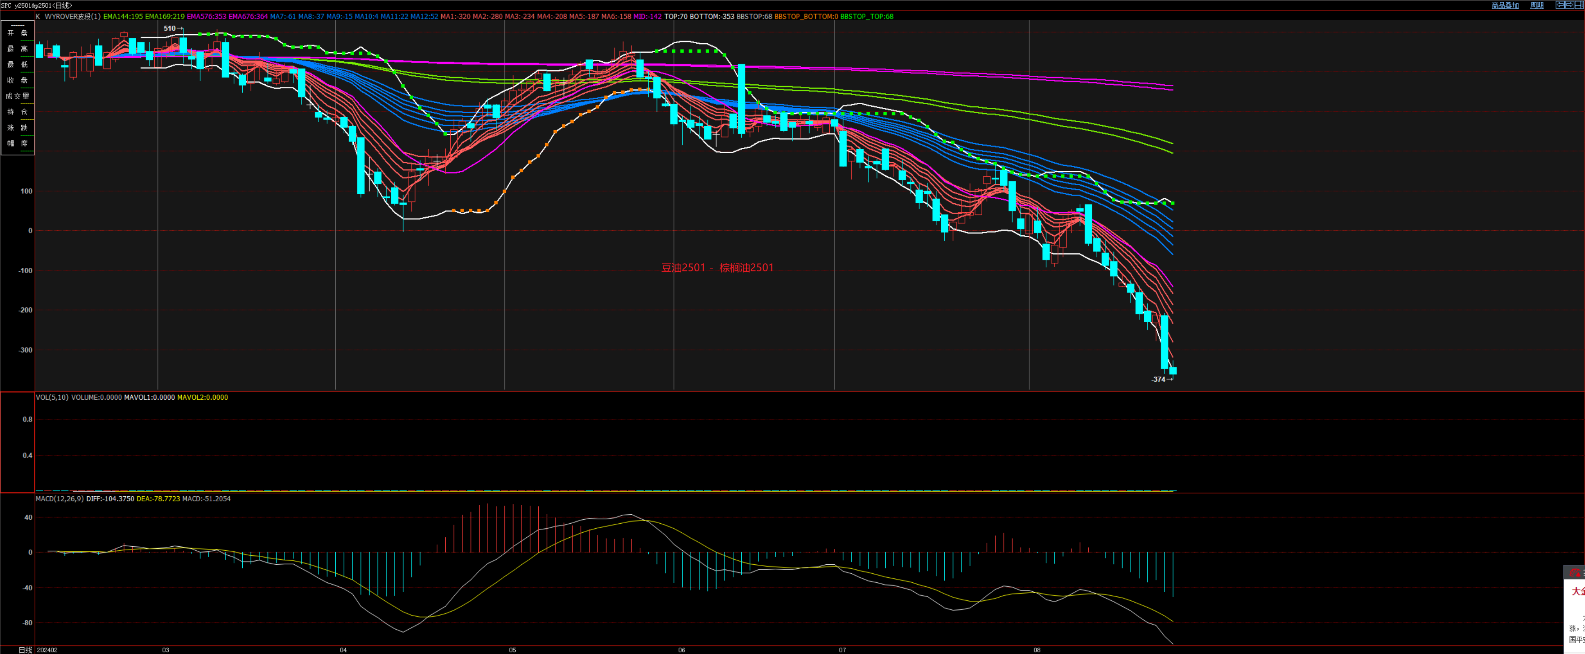The width and height of the screenshot is (1585, 654).
Task: Click the 涨跌 row in info panel
Action: (x=17, y=127)
